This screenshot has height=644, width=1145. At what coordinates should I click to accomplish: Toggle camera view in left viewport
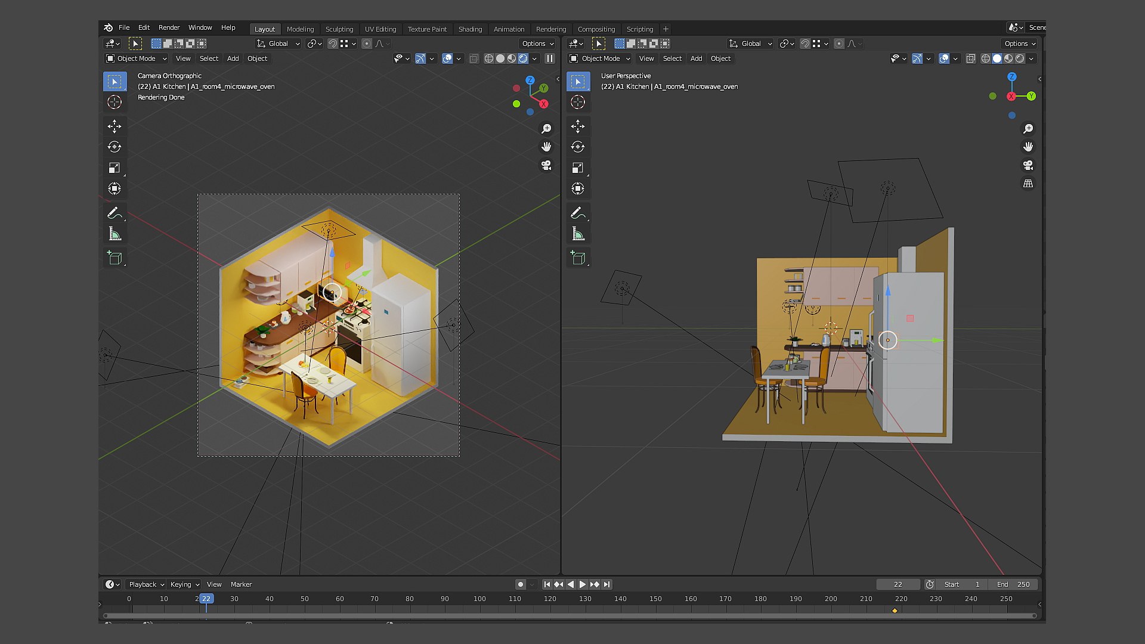tap(546, 165)
